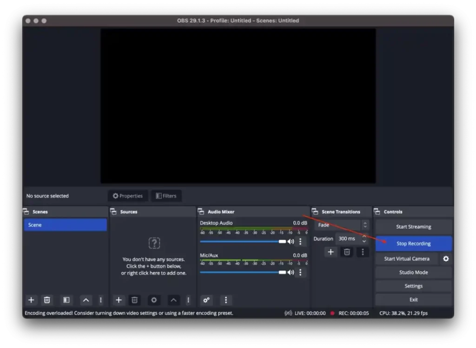Open Mic/Aux options dots
Image resolution: width=476 pixels, height=348 pixels.
tap(301, 273)
